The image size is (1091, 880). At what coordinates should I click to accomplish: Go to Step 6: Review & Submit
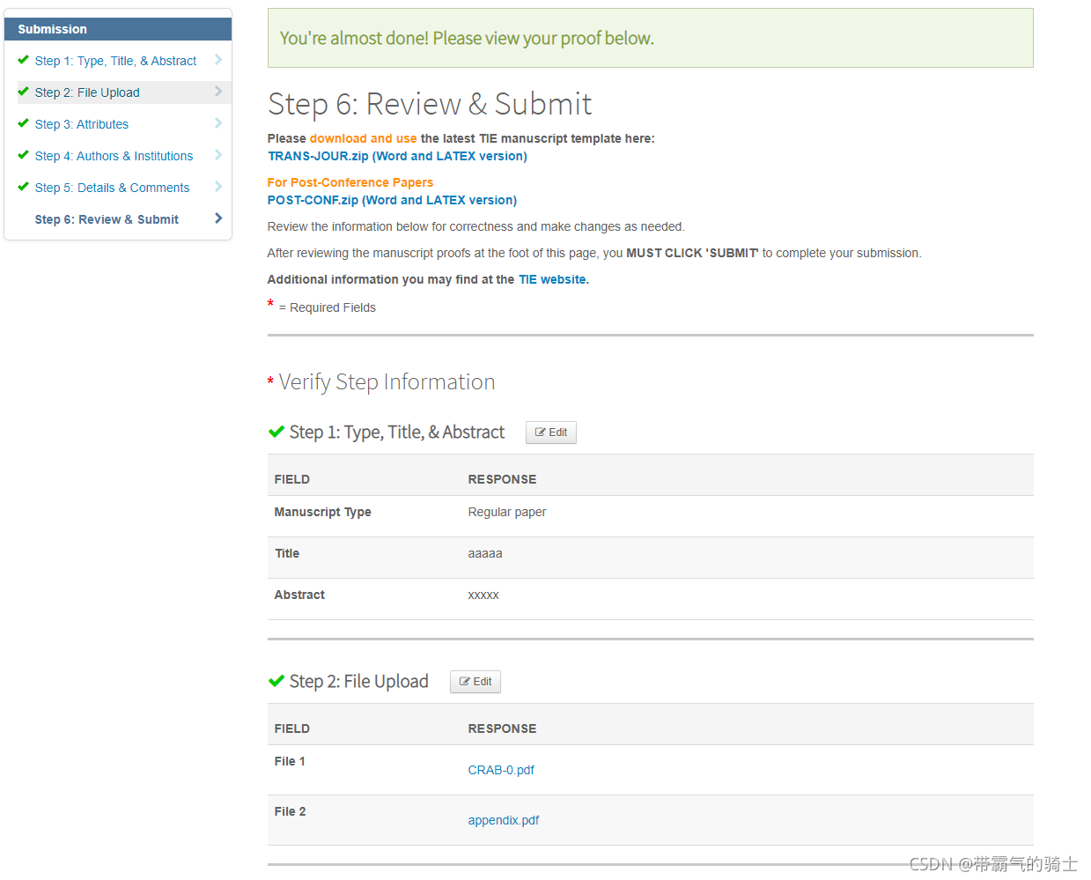(107, 219)
